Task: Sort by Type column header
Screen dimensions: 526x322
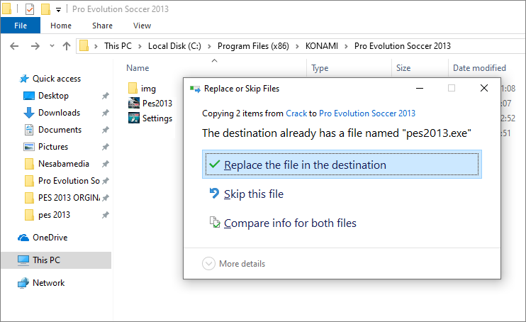Action: tap(320, 68)
